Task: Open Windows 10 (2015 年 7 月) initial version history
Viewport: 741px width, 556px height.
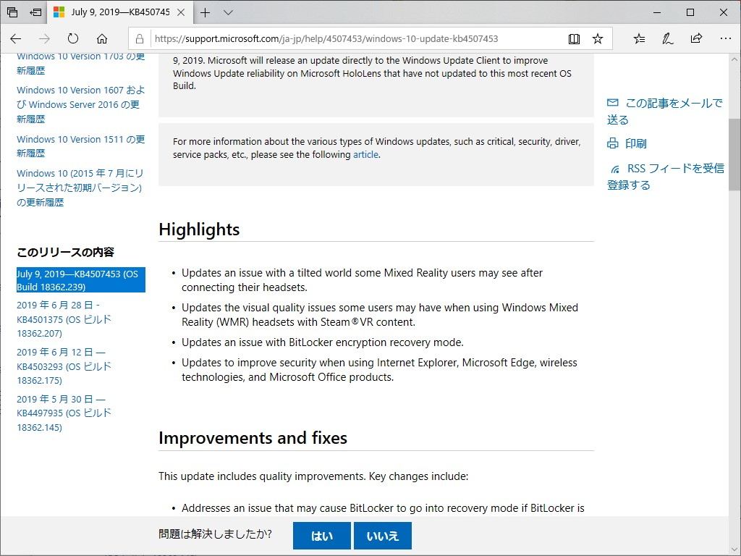Action: pos(80,188)
